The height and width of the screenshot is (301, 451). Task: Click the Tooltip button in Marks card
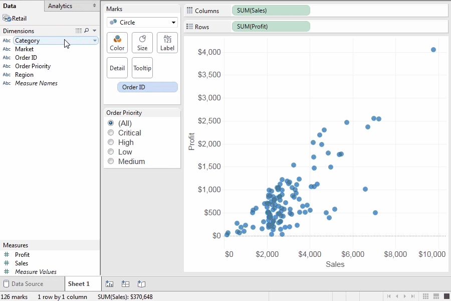point(142,68)
